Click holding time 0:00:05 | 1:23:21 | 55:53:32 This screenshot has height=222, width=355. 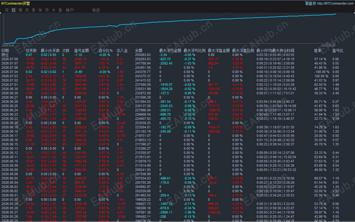(x=276, y=170)
